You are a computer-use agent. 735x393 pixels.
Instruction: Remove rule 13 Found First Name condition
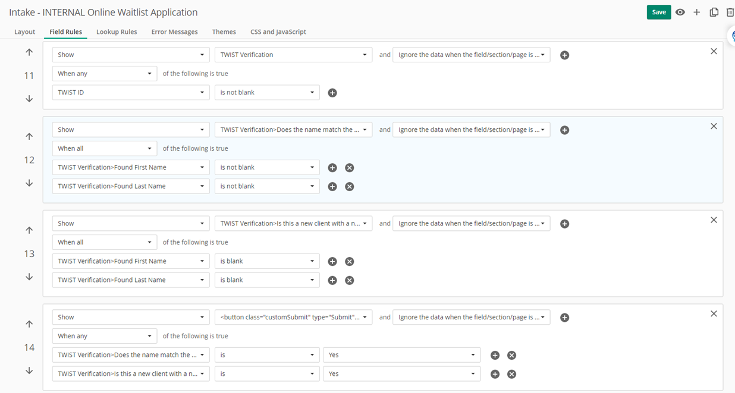pos(350,261)
